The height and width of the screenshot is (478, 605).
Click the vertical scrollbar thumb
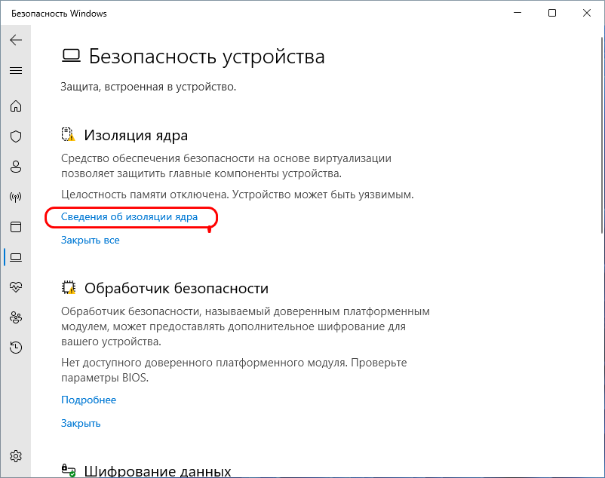point(602,135)
